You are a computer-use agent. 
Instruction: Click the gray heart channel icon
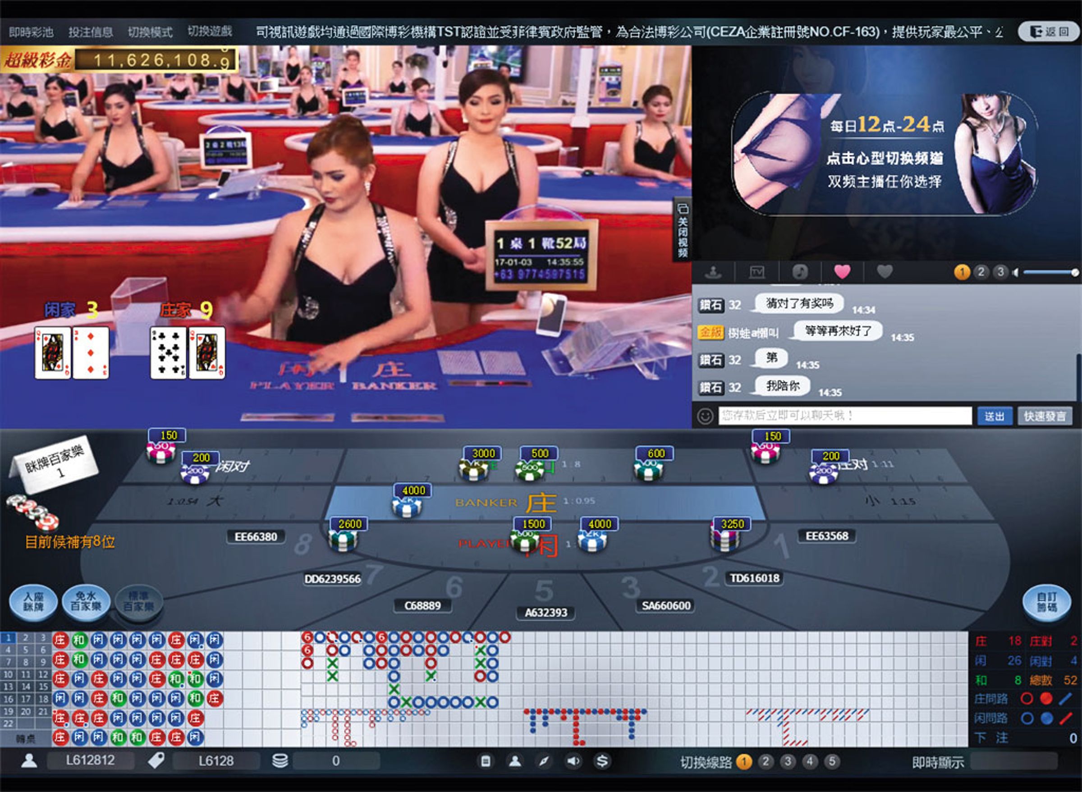[x=885, y=272]
